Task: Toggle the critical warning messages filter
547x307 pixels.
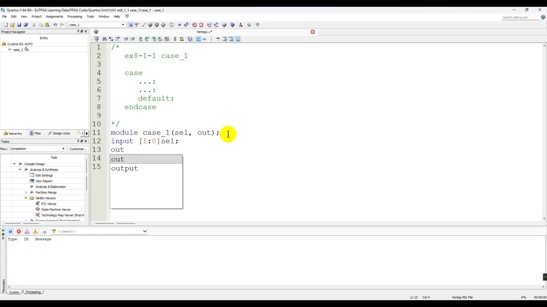Action: pyautogui.click(x=27, y=231)
